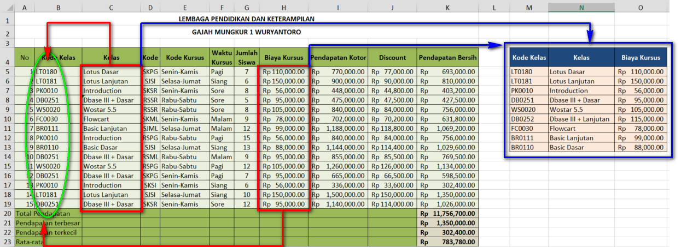681x247 pixels.
Task: Select the Total Pendapatan value cell
Action: click(x=447, y=214)
